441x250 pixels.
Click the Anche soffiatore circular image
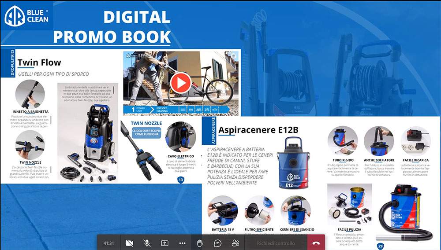(x=379, y=141)
